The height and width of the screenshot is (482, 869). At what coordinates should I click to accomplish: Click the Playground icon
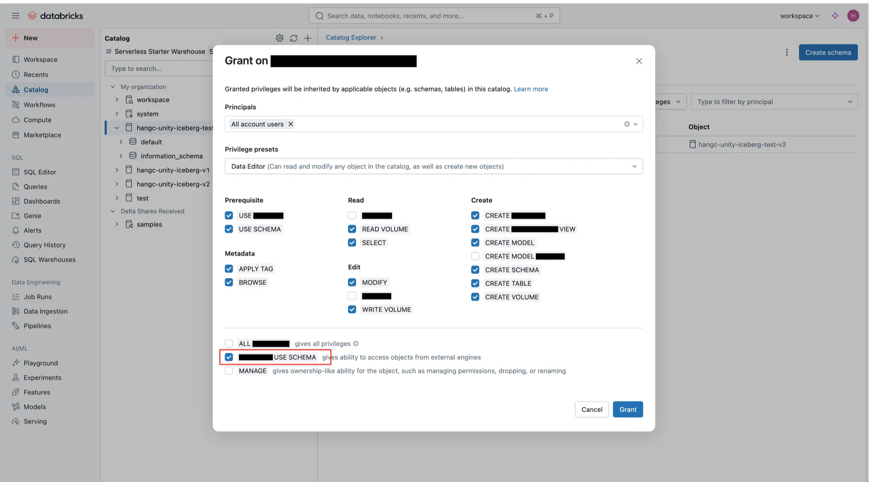pyautogui.click(x=16, y=363)
